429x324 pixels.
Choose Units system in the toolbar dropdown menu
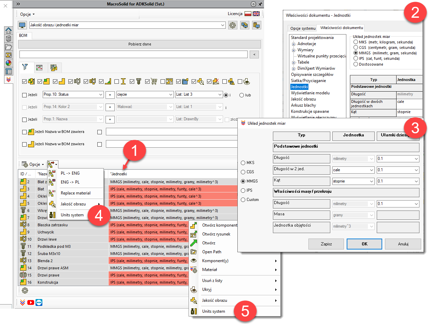tap(72, 215)
